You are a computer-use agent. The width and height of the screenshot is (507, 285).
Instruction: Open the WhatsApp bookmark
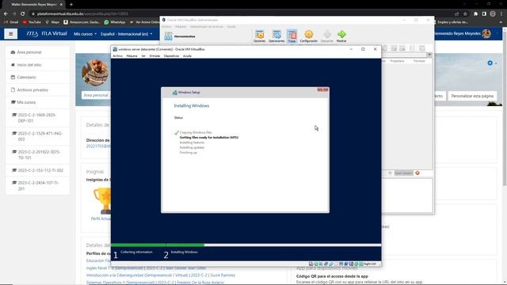click(x=114, y=22)
